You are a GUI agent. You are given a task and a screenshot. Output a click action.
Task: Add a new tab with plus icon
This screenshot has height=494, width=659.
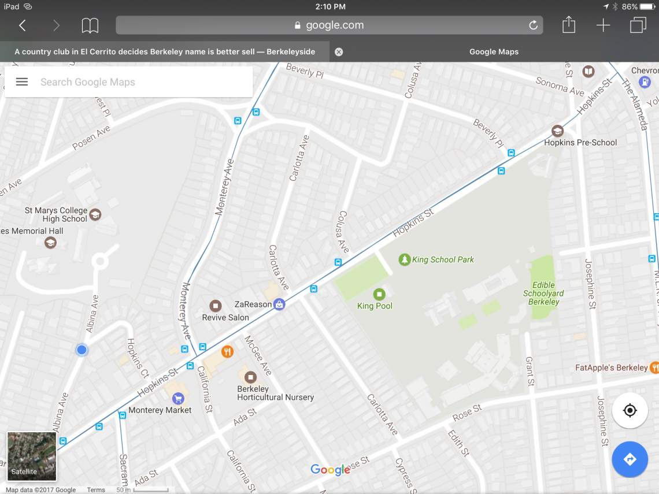coord(603,25)
